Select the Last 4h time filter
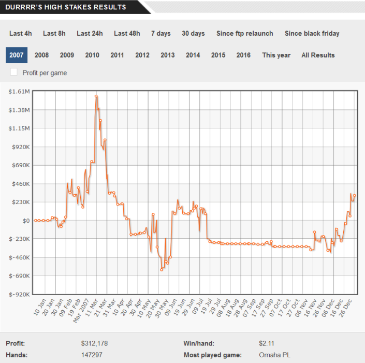Image resolution: width=365 pixels, height=363 pixels. point(21,33)
